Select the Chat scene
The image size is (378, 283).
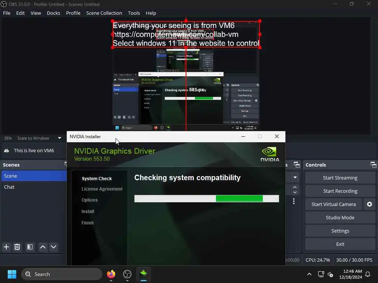coord(34,187)
